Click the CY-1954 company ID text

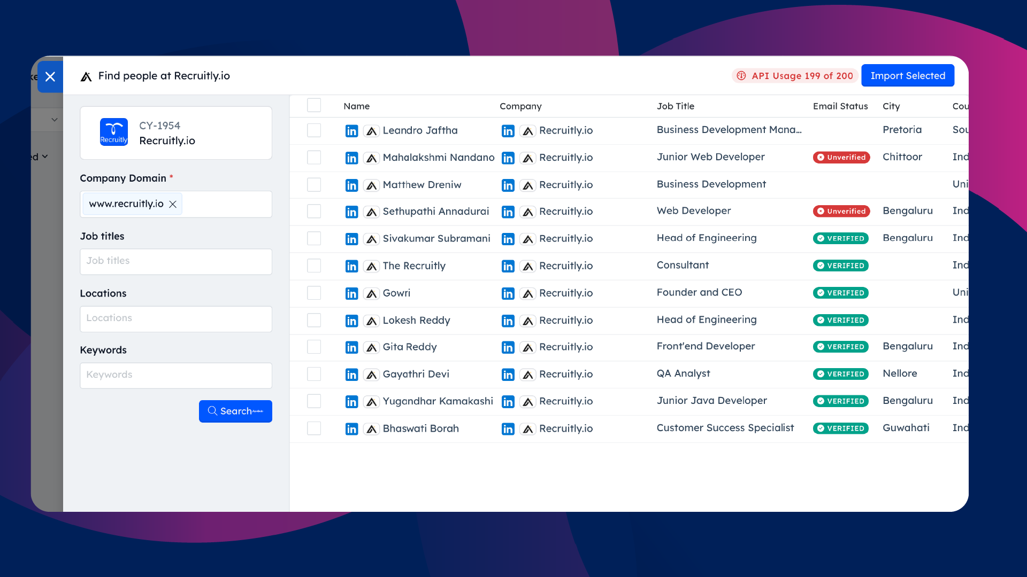coord(159,126)
